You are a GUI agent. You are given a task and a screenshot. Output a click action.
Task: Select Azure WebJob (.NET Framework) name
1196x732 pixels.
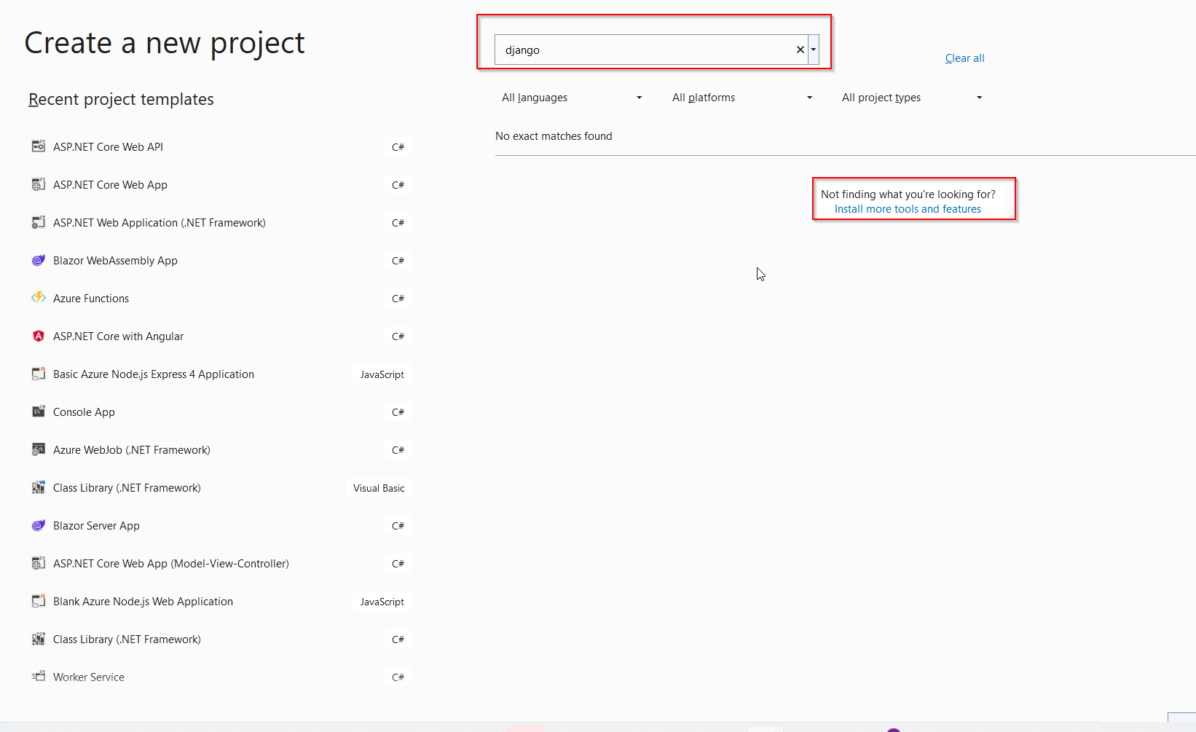[x=132, y=449]
